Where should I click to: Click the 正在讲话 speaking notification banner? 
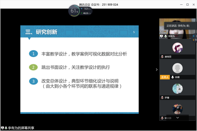(180, 26)
